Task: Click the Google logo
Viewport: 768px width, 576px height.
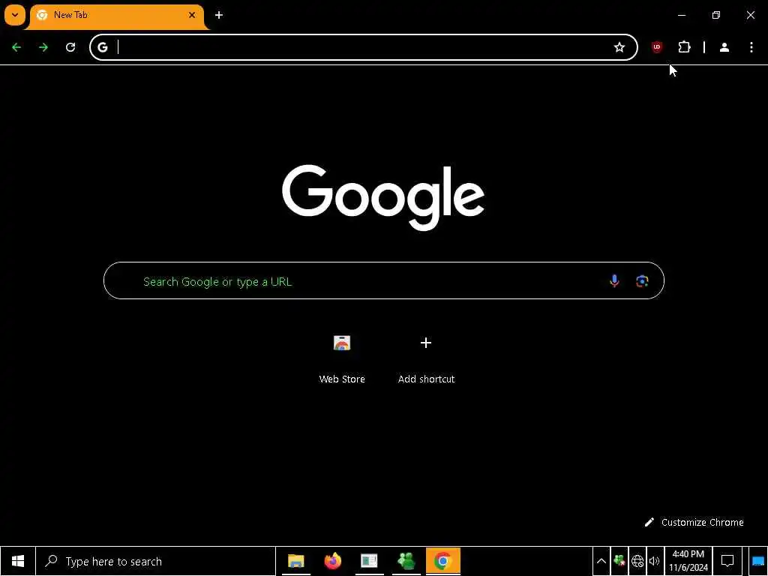Action: pos(383,197)
